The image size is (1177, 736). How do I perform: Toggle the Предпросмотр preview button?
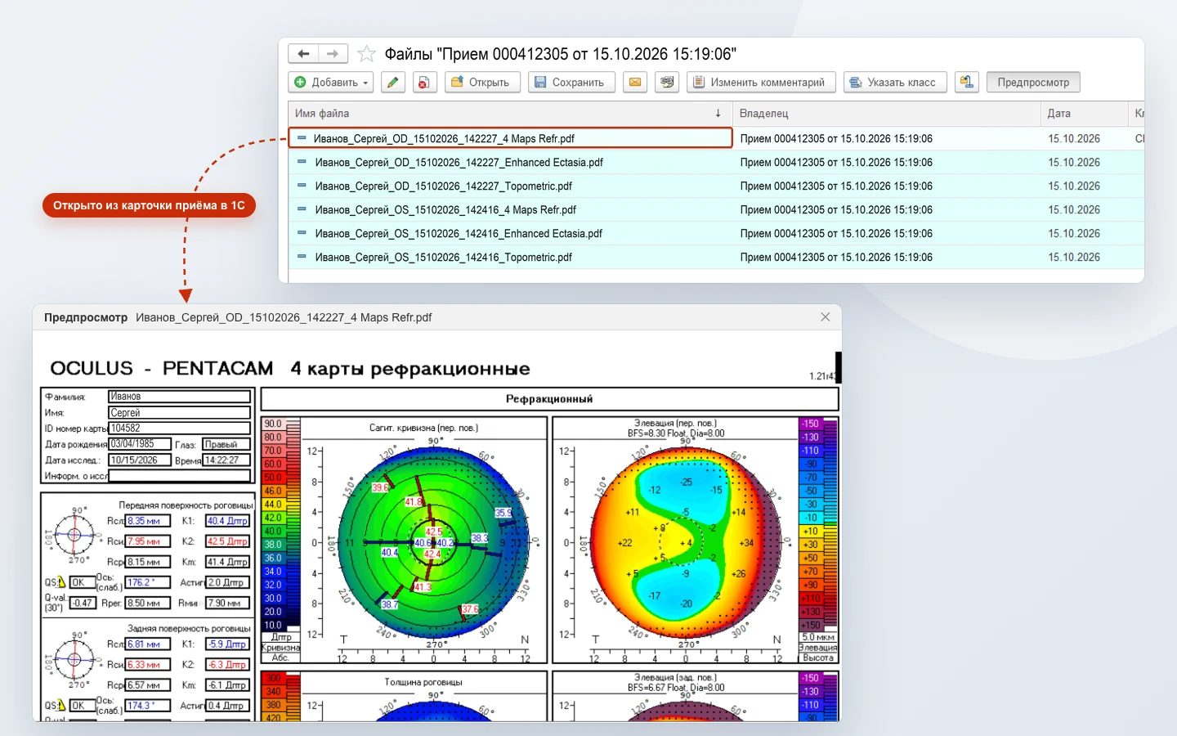tap(1033, 82)
